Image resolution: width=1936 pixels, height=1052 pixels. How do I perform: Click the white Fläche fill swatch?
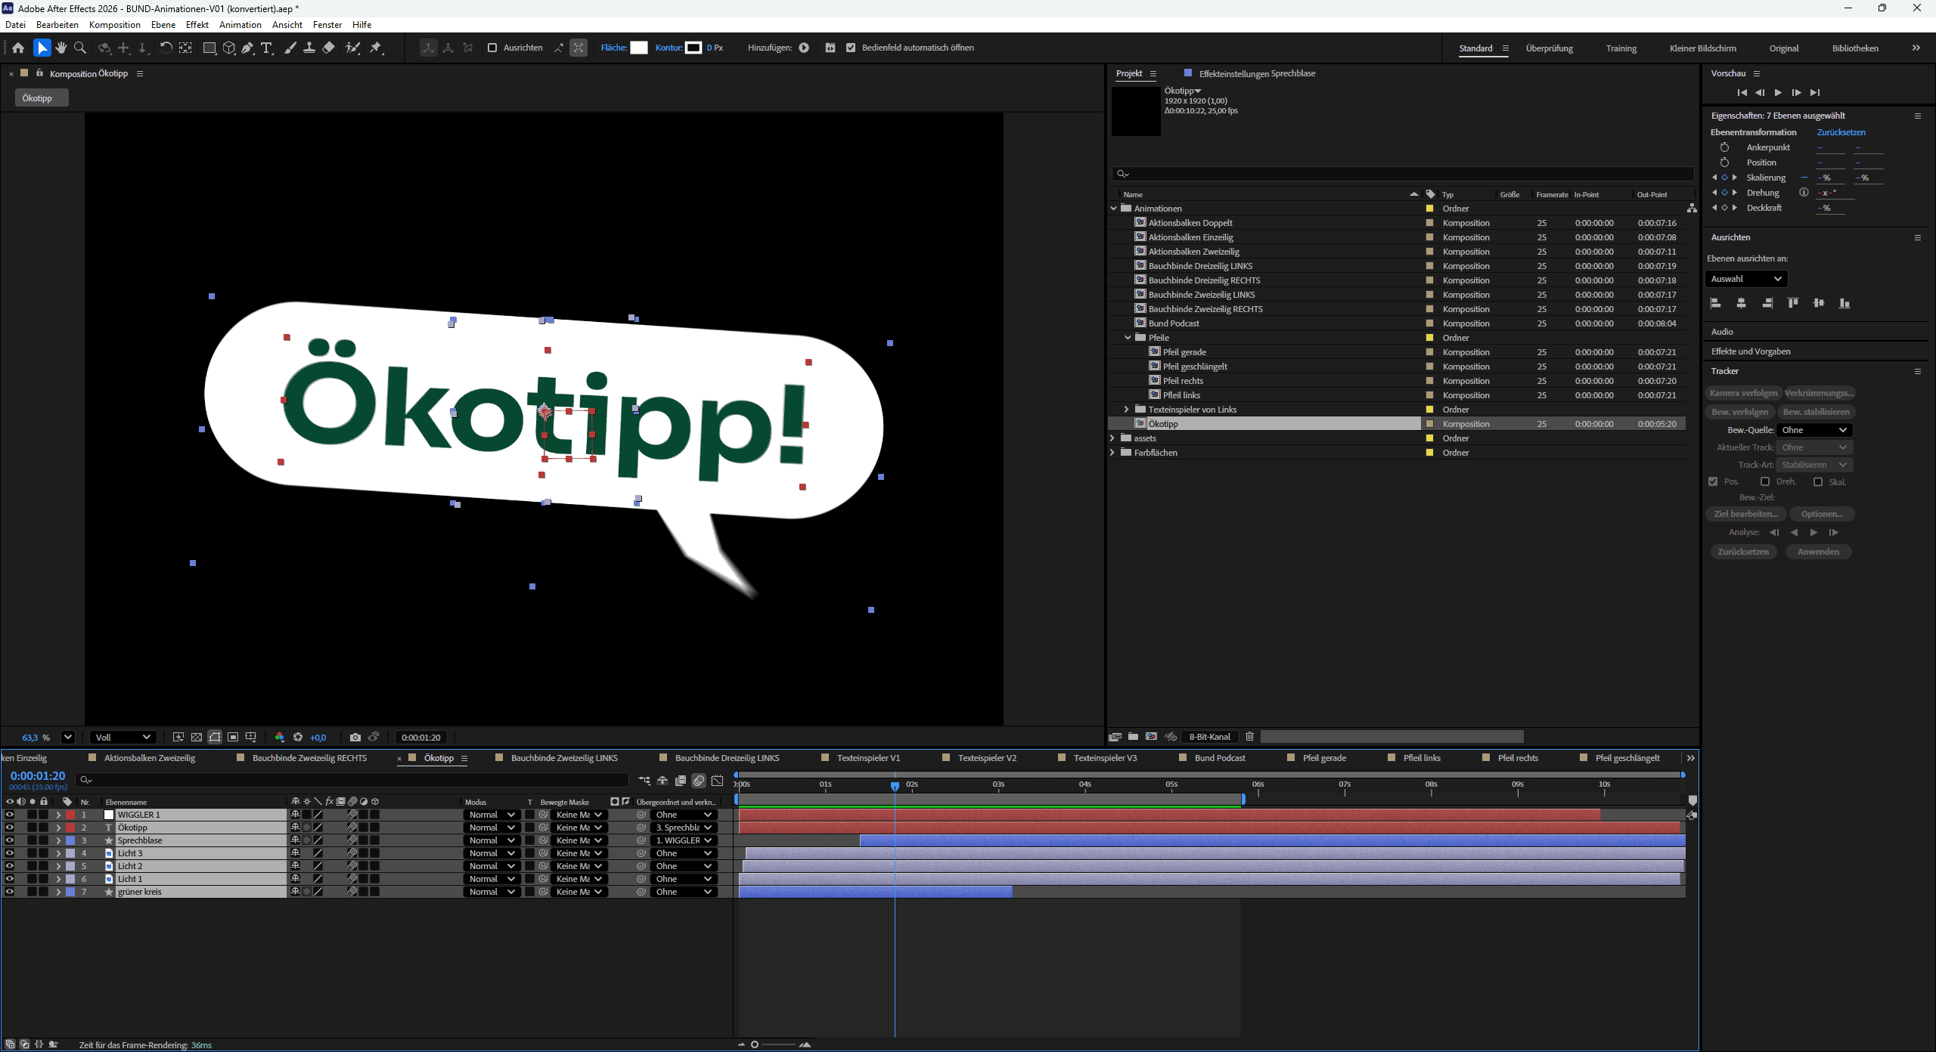[639, 48]
